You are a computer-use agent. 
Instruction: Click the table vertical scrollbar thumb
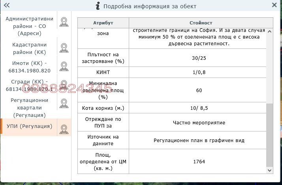(269, 135)
